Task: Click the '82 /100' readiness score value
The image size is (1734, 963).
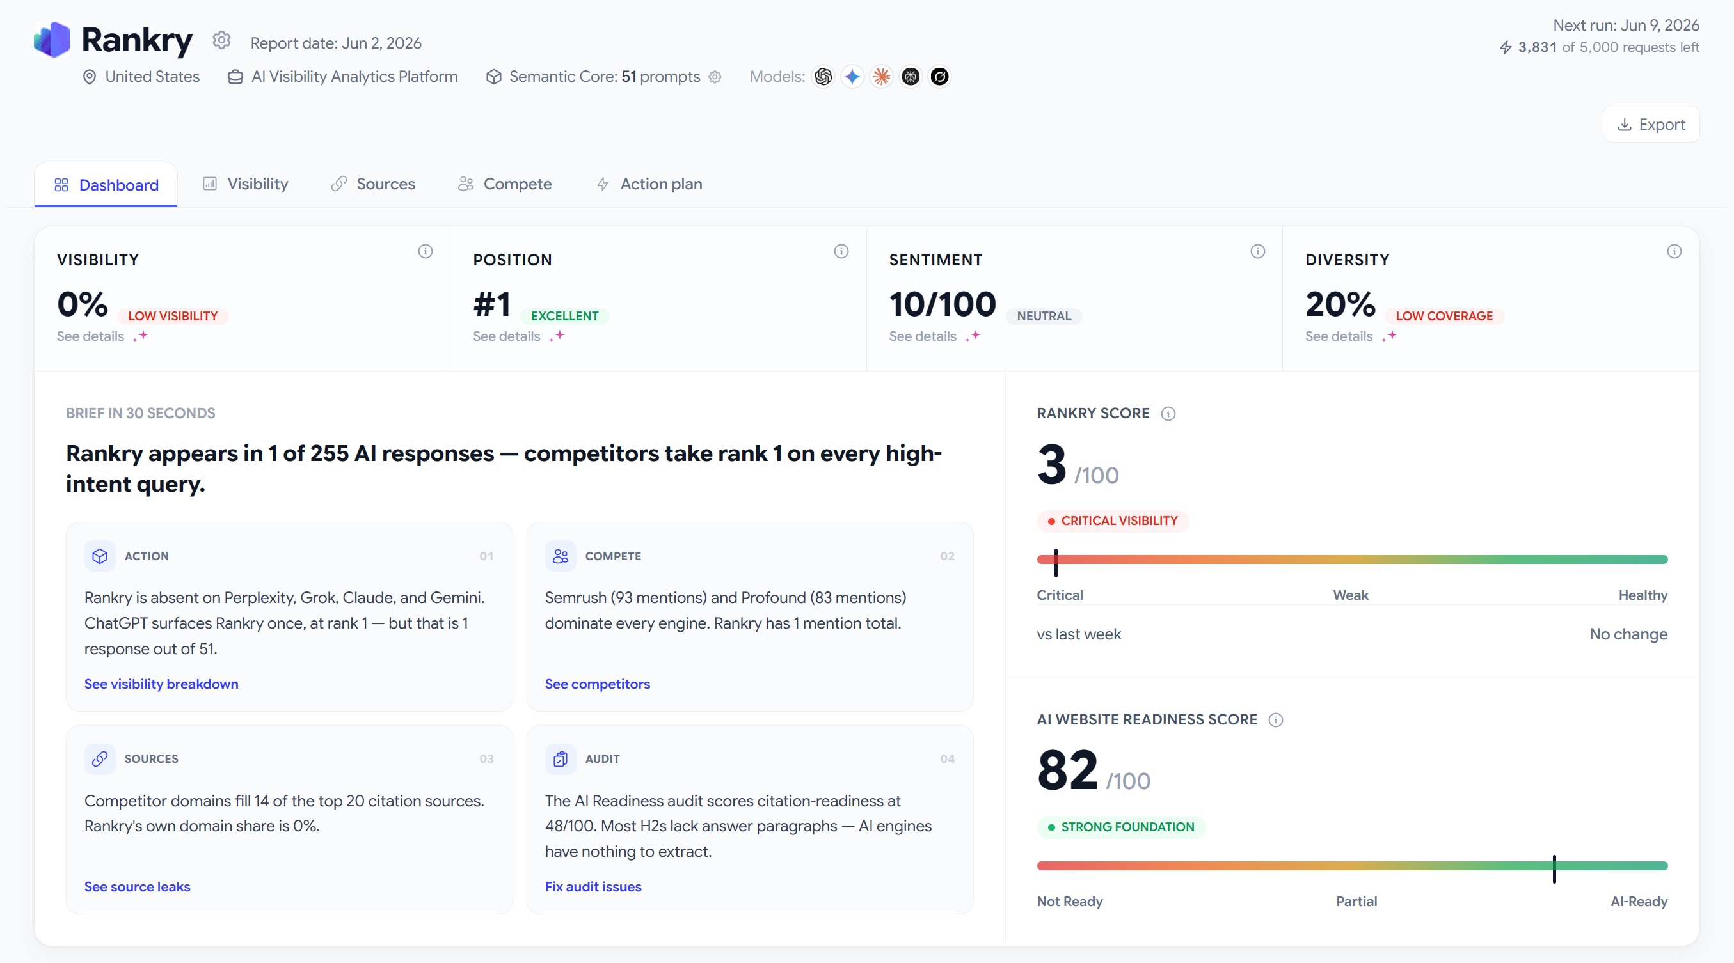Action: tap(1093, 771)
